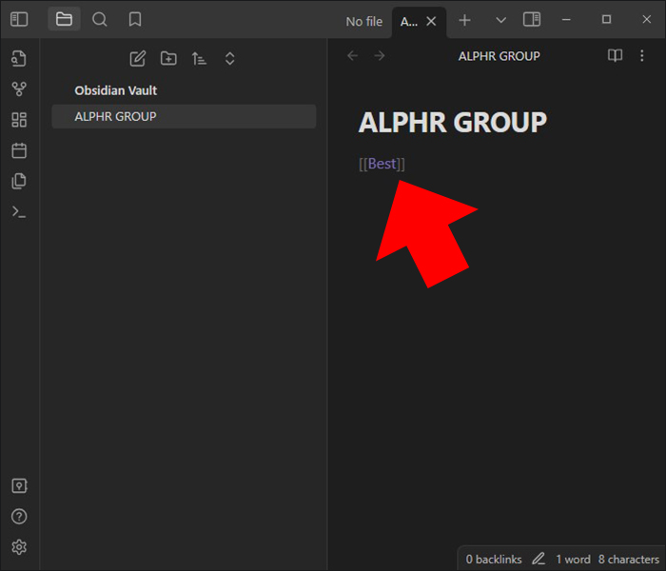Viewport: 666px width, 571px height.
Task: Open the Bookmarks pane icon
Action: coord(135,19)
